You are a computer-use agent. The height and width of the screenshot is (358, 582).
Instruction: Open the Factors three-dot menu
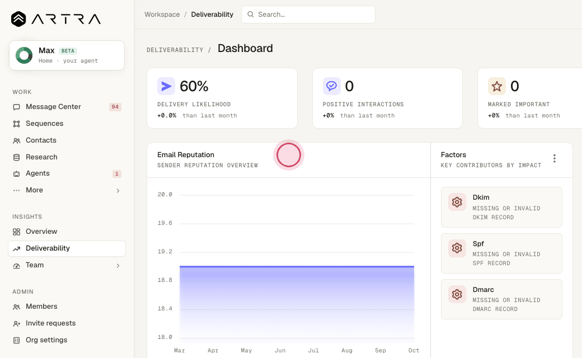554,158
